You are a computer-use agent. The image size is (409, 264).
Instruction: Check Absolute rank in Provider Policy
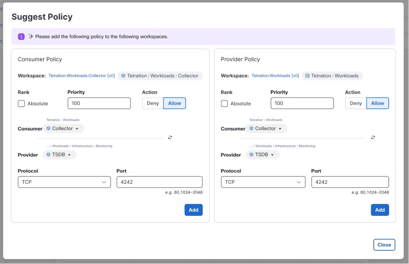224,103
